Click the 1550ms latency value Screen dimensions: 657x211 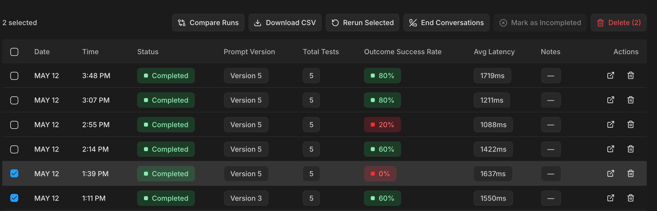coord(493,198)
